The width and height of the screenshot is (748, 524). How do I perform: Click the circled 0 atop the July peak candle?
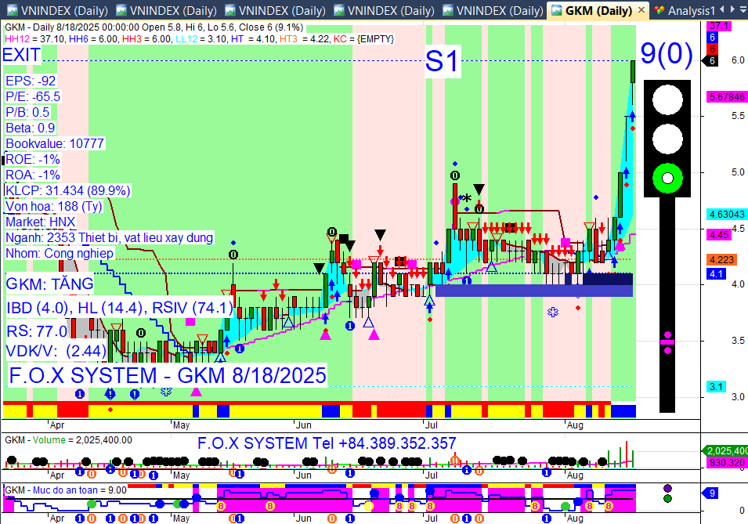tap(455, 175)
